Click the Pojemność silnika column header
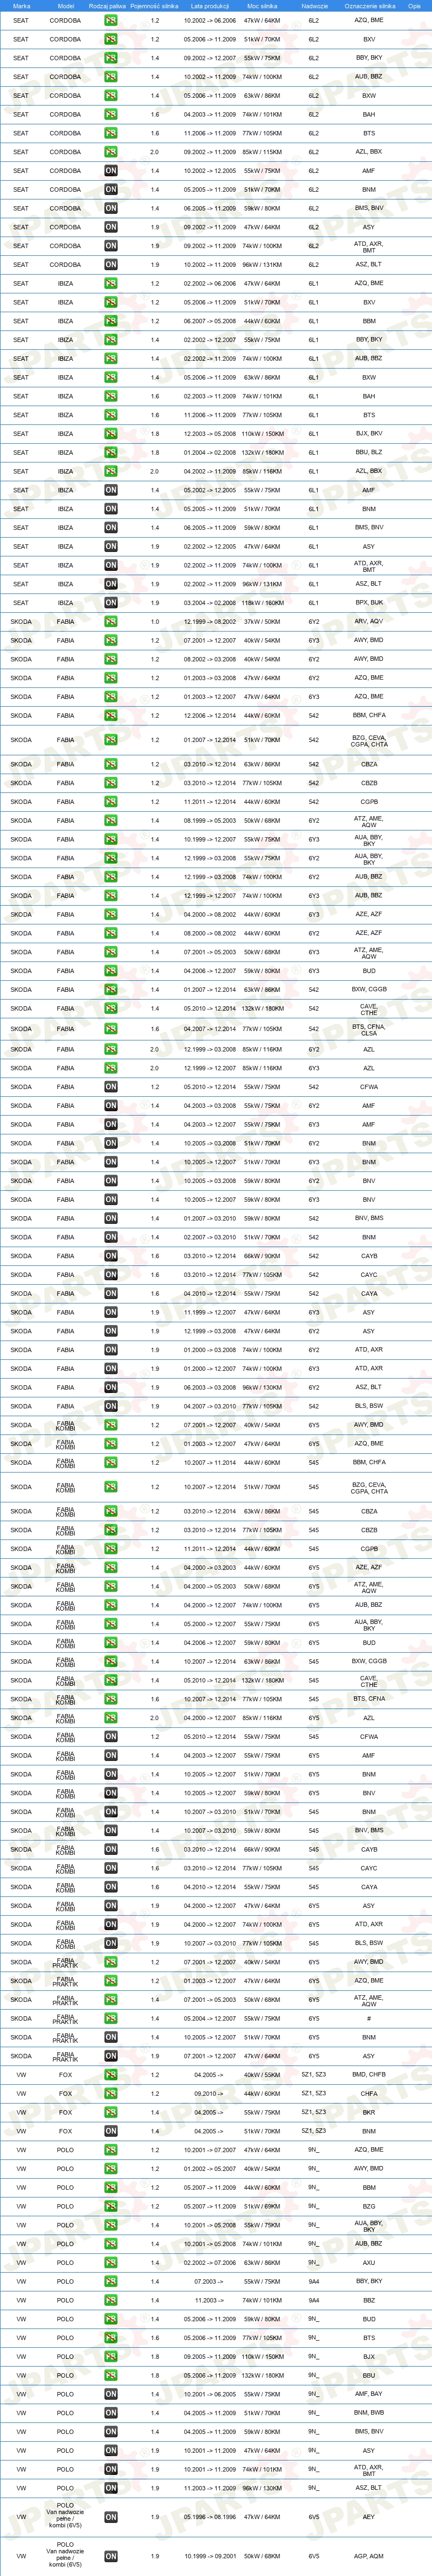Image resolution: width=432 pixels, height=2576 pixels. pos(154,6)
